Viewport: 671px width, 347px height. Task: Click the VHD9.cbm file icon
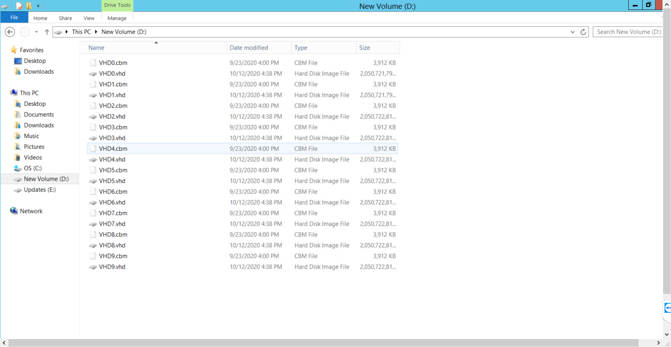93,256
